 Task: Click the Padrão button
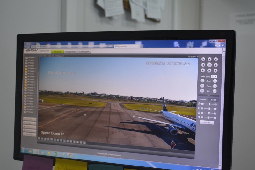pos(207,122)
